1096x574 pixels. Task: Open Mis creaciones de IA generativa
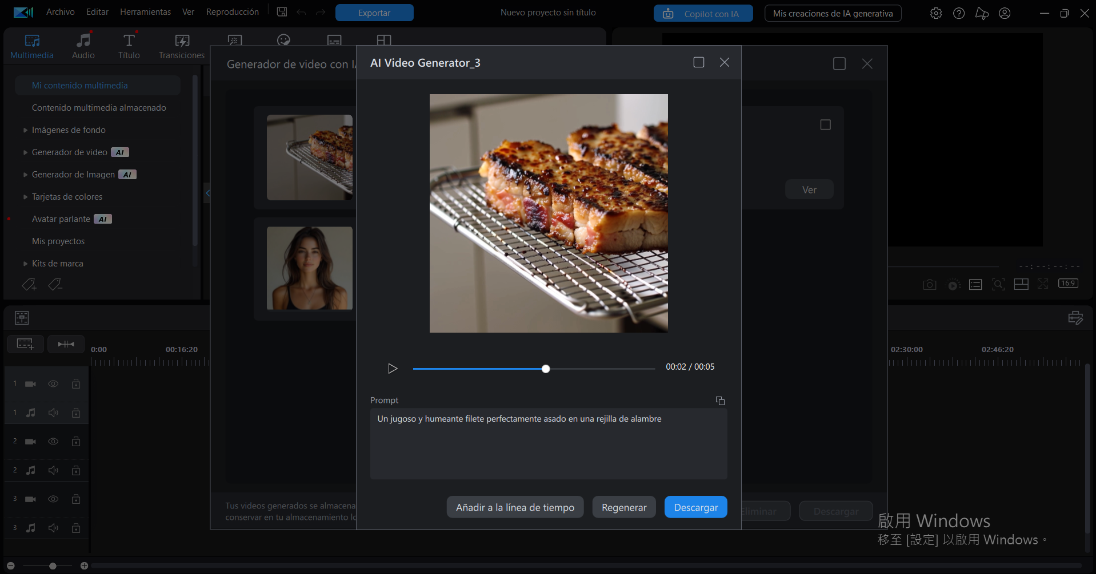click(x=833, y=13)
